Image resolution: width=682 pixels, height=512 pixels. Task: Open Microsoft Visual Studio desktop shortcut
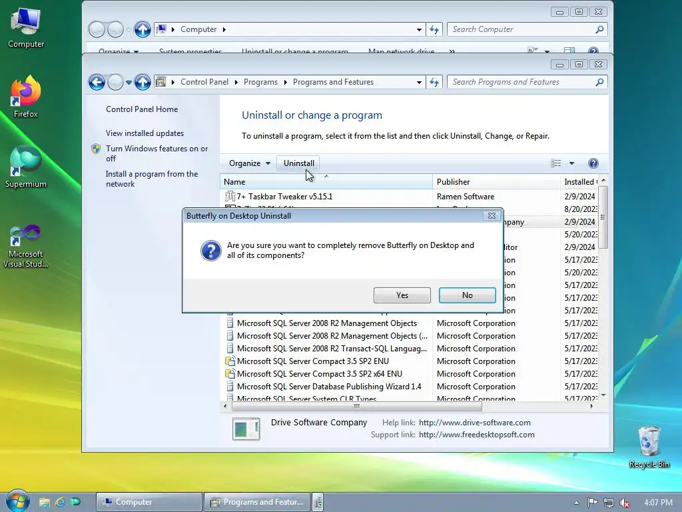coord(26,246)
